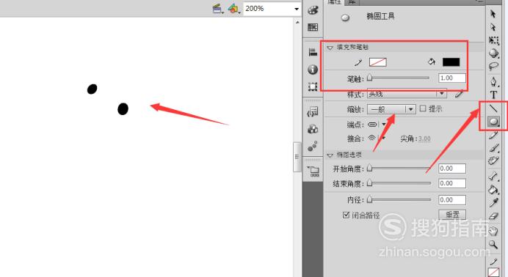Open the Code Snippets panel icon
The image size is (508, 277).
click(x=313, y=112)
